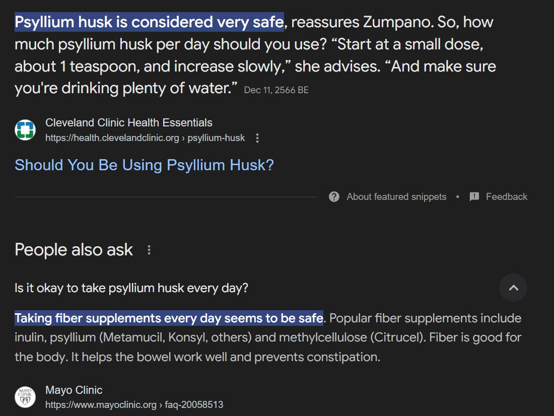Click the About featured snippets question icon
Screen dimensions: 554x416
[334, 196]
